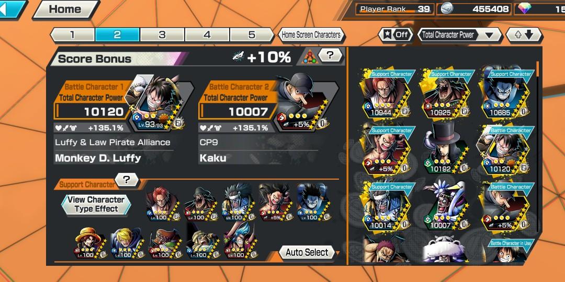Select Monkey D. Luffy Battle Character 1 portrait
Image resolution: width=565 pixels, height=282 pixels.
pyautogui.click(x=159, y=102)
